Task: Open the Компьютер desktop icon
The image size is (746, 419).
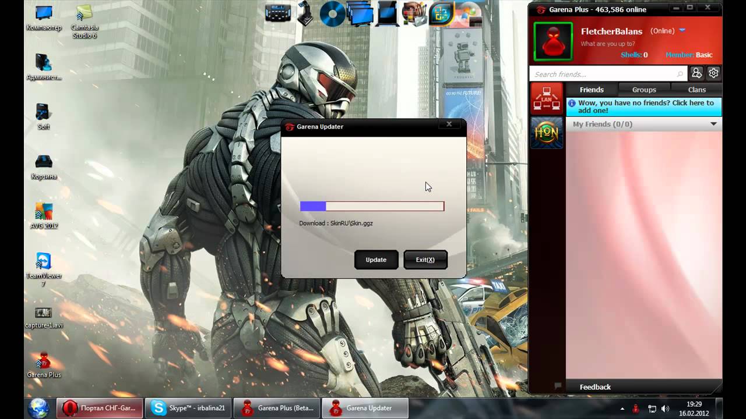Action: pos(44,17)
